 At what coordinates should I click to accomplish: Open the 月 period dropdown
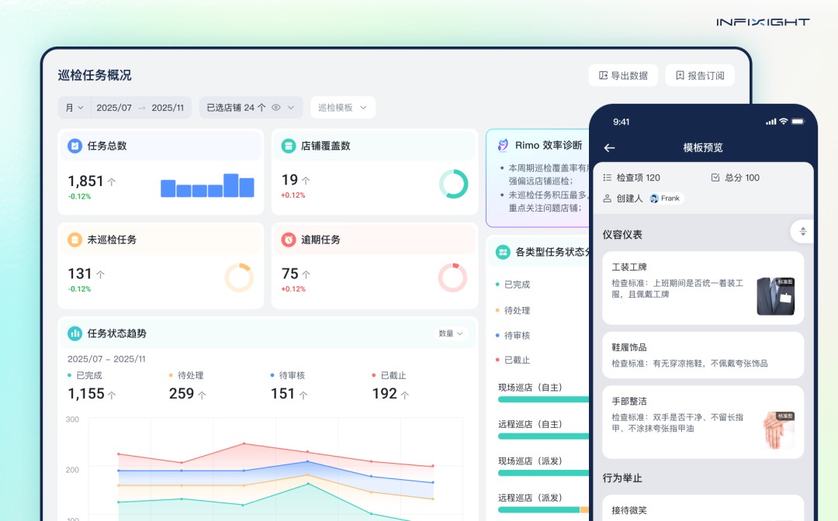click(74, 107)
